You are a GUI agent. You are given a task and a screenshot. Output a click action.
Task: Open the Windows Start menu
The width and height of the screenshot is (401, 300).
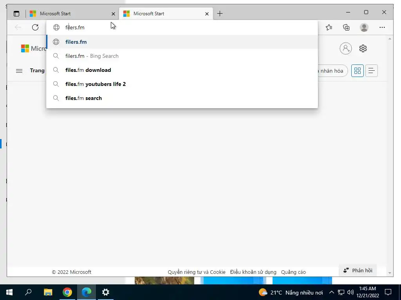[x=9, y=292]
